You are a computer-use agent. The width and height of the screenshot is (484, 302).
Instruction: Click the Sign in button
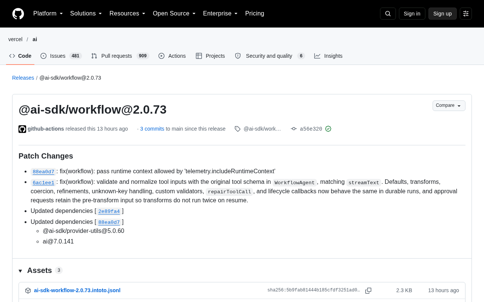tap(412, 14)
